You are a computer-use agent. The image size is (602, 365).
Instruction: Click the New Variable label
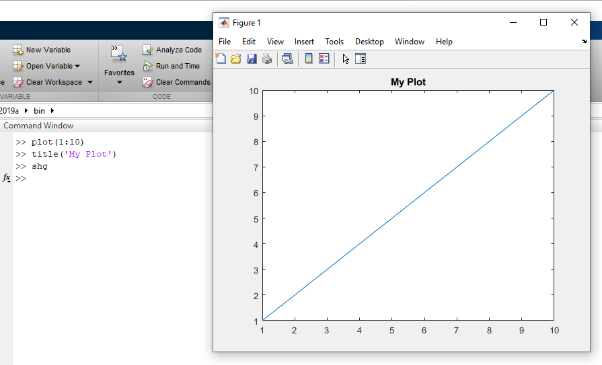48,50
